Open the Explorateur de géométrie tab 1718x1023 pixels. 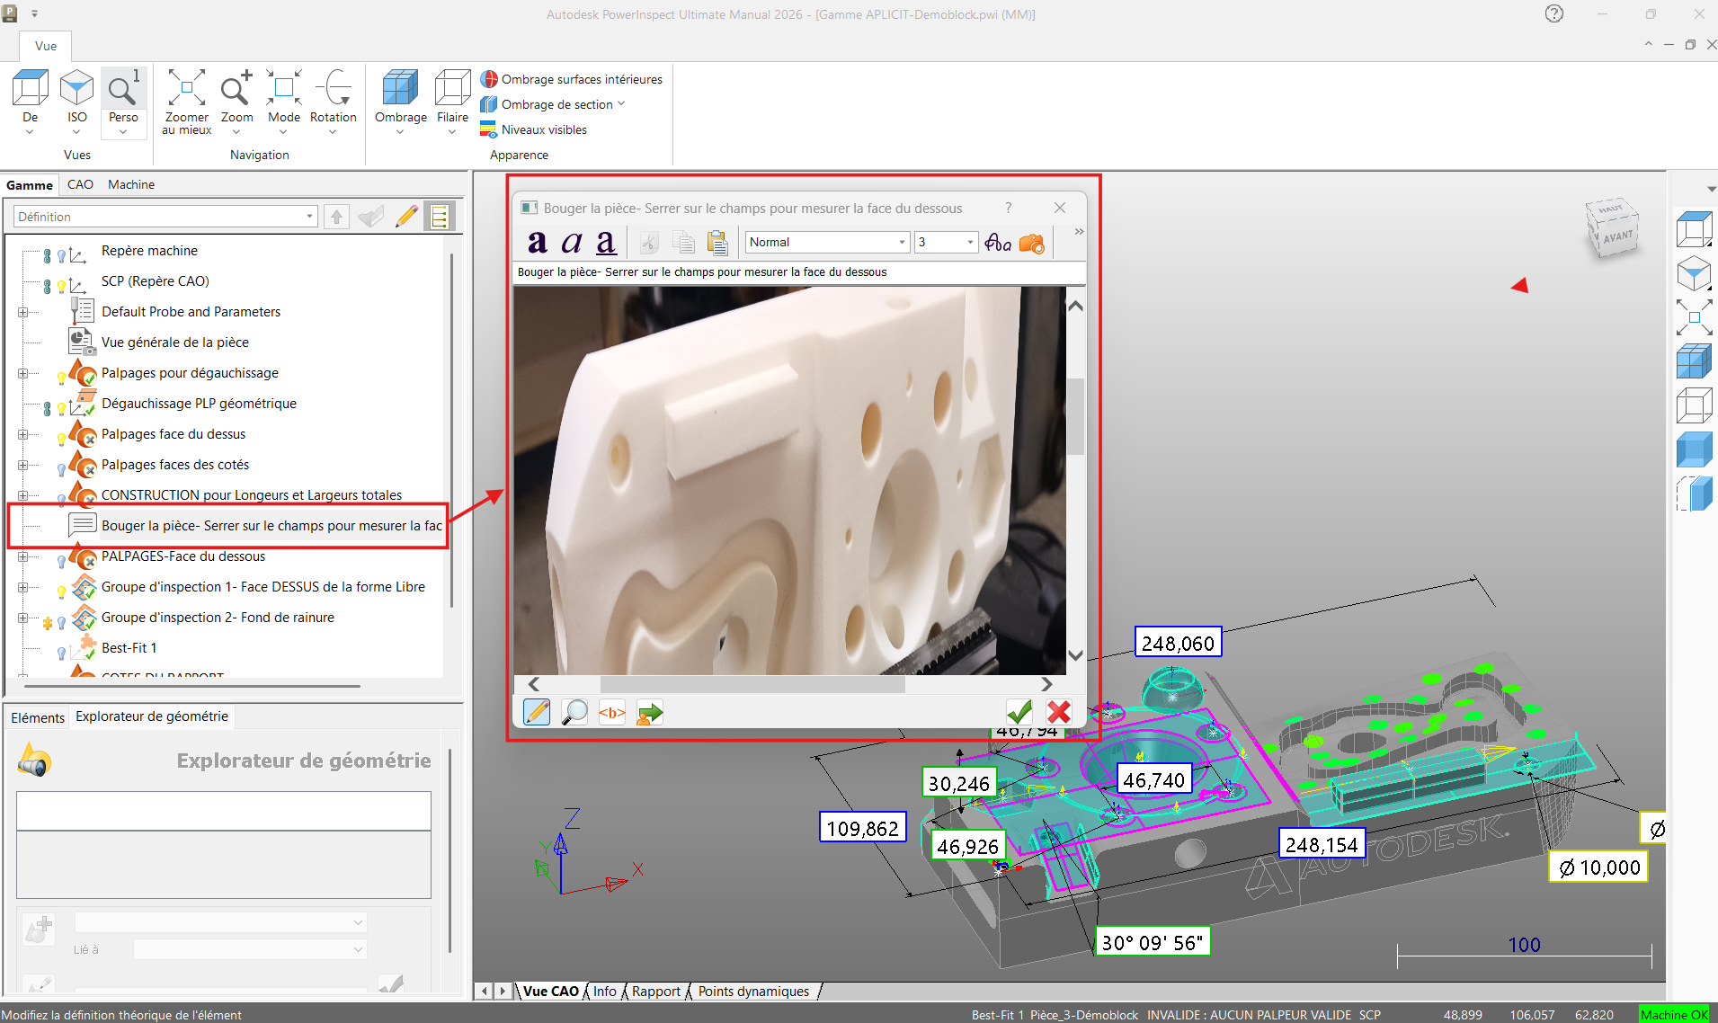point(152,716)
